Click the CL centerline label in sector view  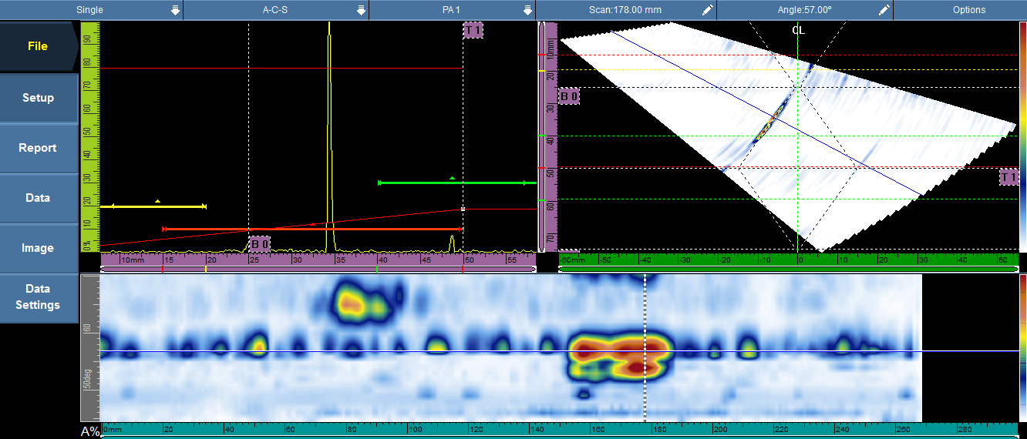click(798, 30)
